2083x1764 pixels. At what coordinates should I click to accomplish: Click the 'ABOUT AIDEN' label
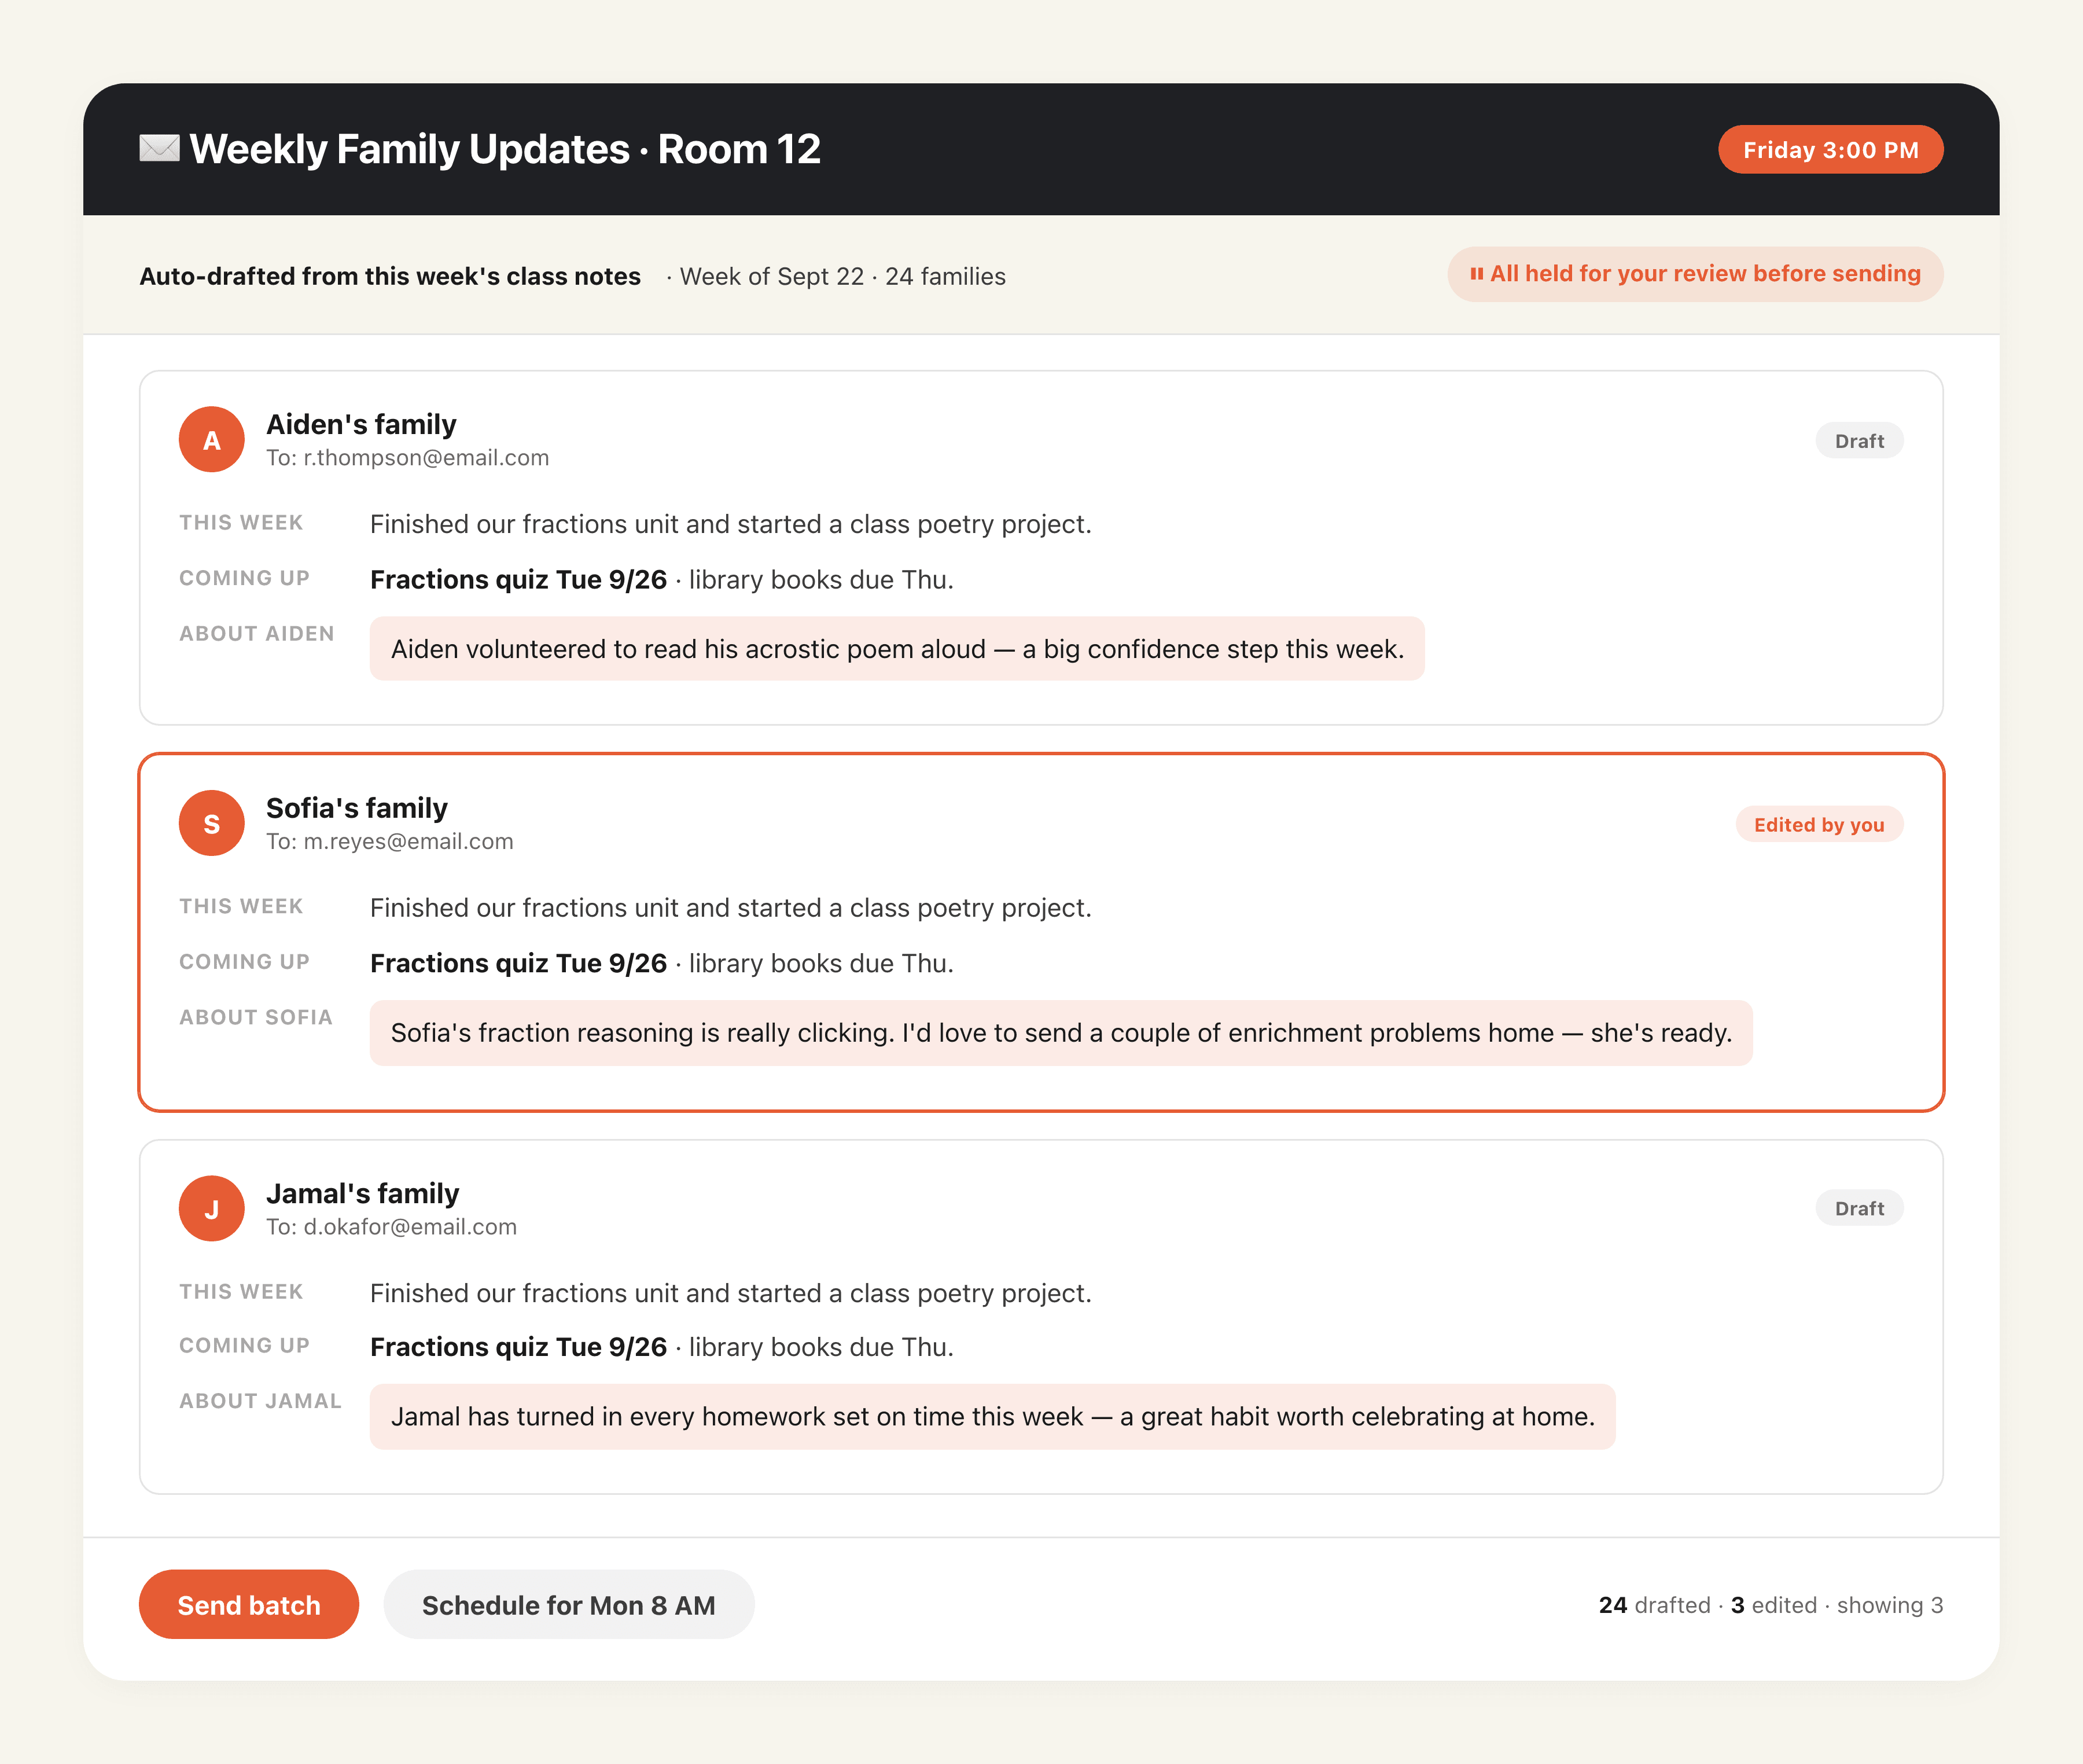coord(257,634)
